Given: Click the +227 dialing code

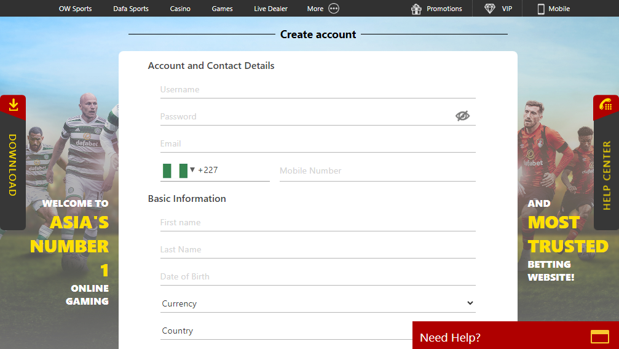Looking at the screenshot, I should pyautogui.click(x=208, y=170).
